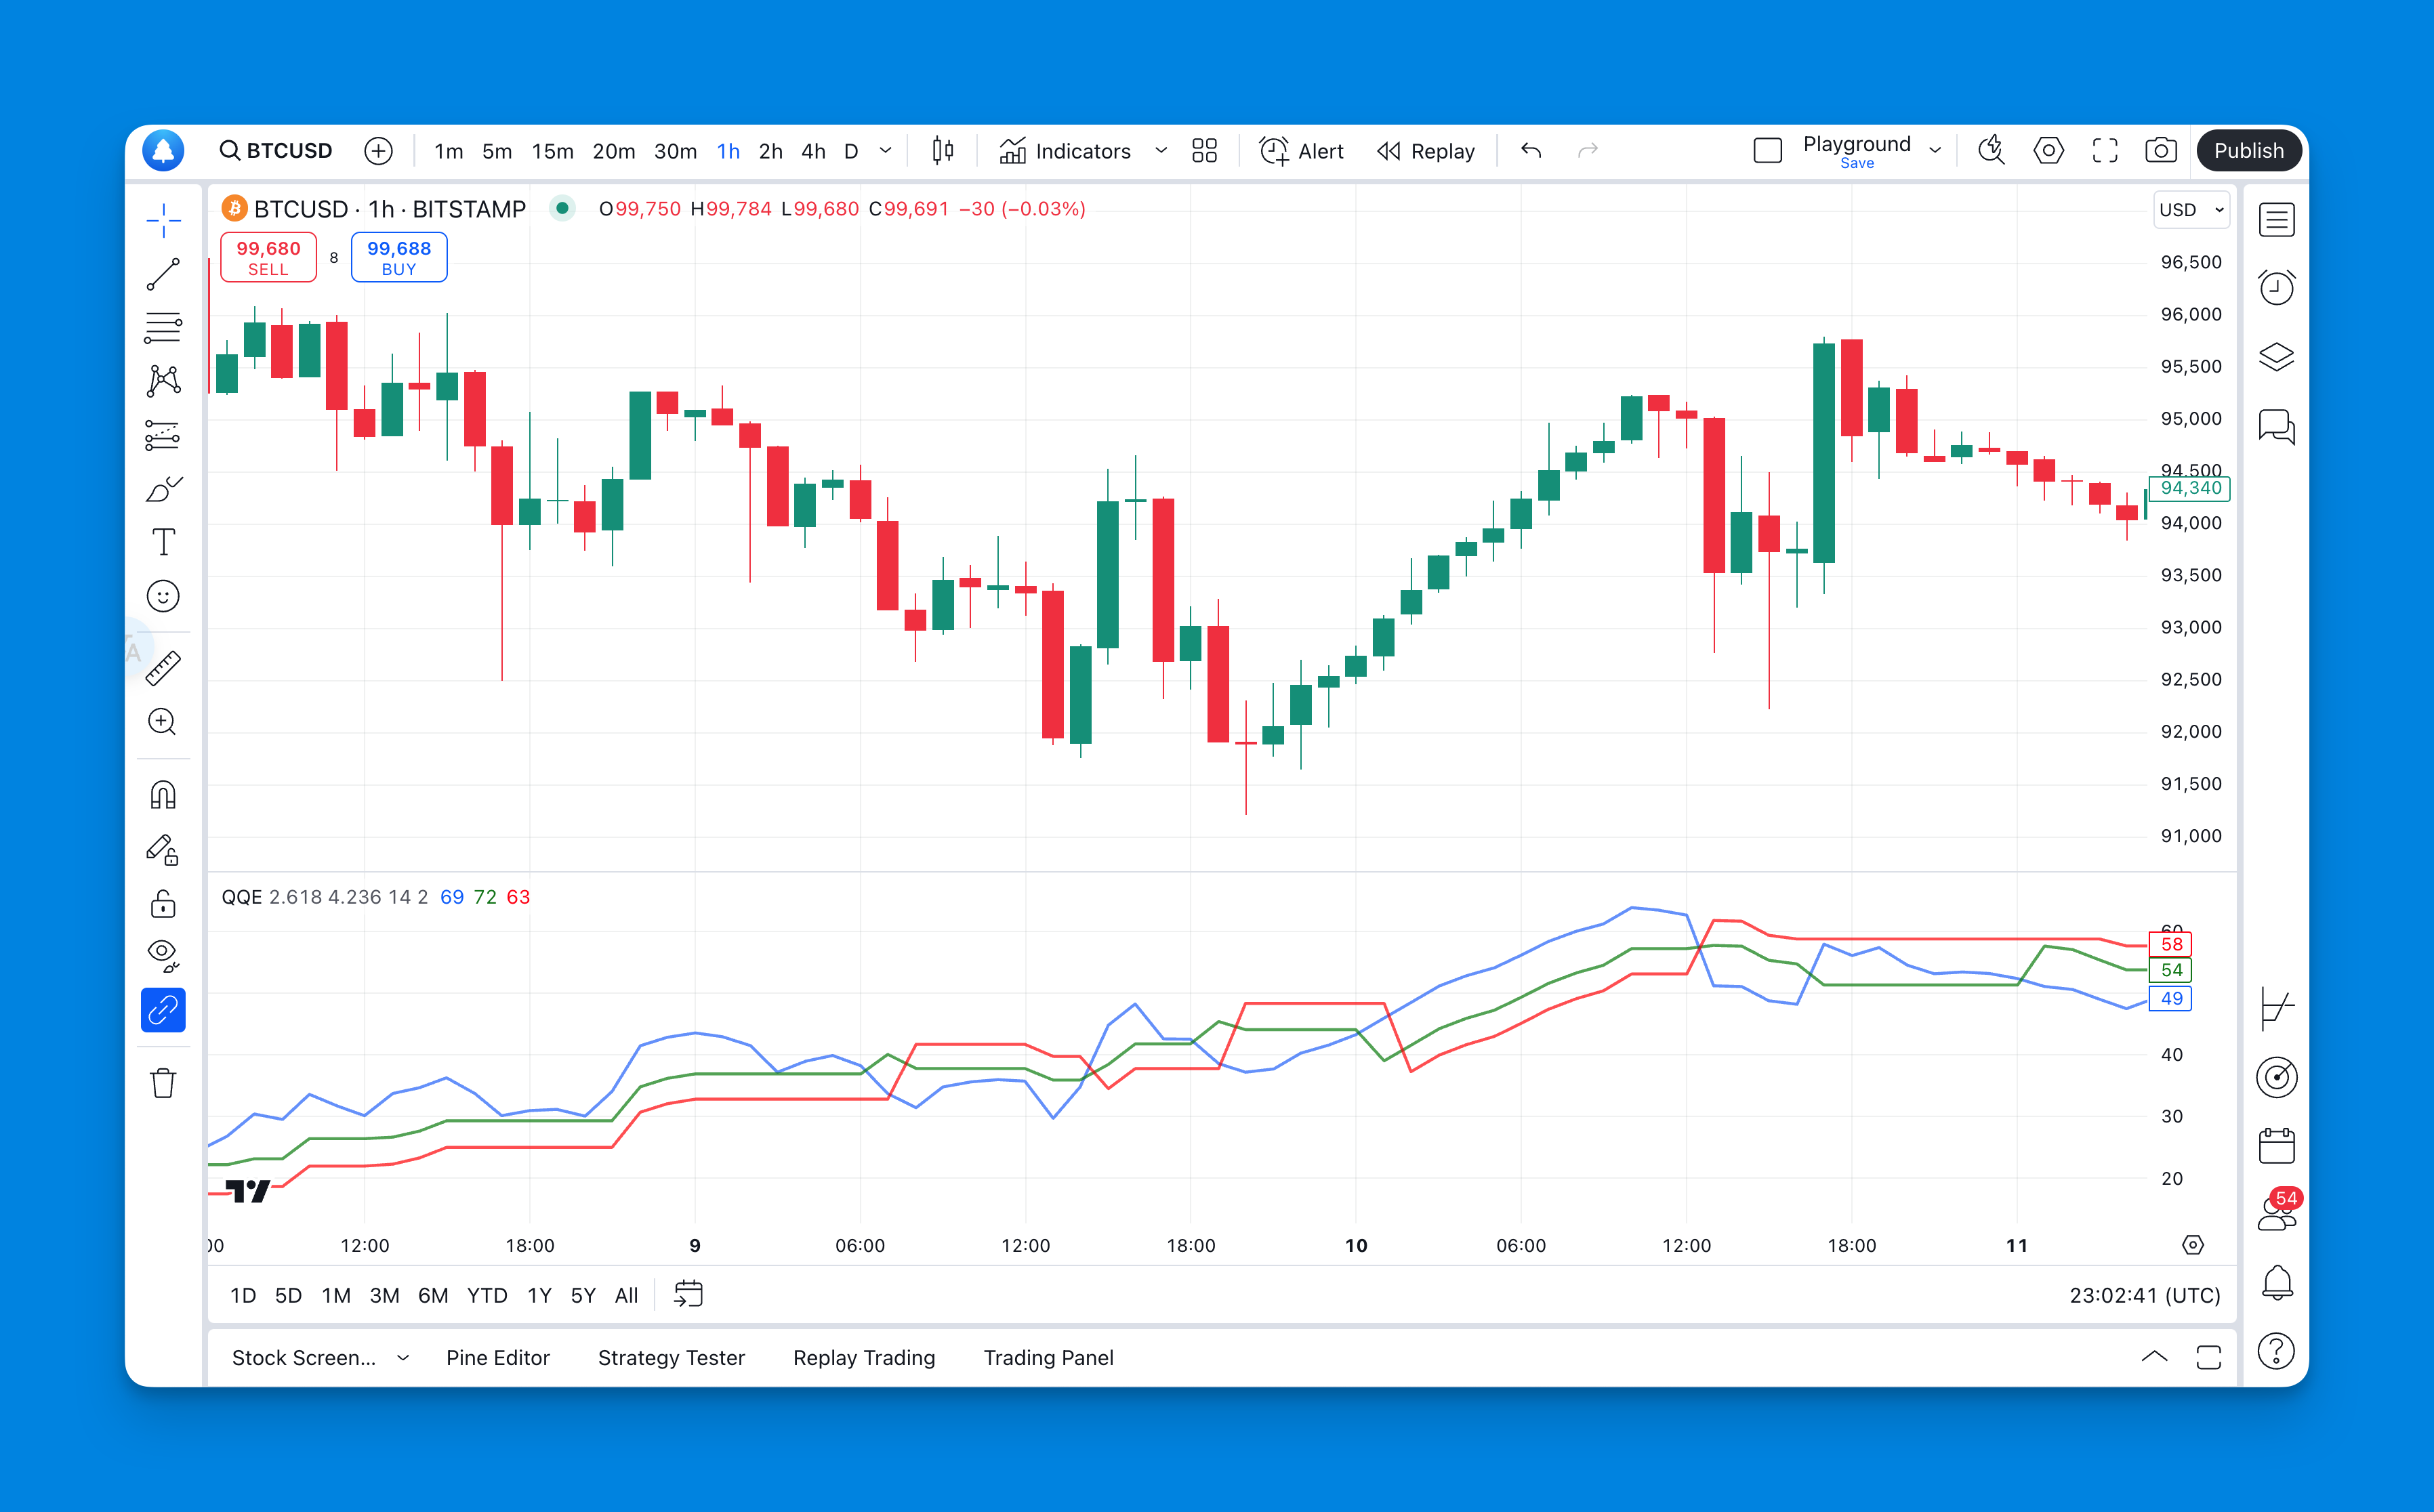The height and width of the screenshot is (1512, 2434).
Task: Switch to the D daily timeframe
Action: pyautogui.click(x=851, y=151)
